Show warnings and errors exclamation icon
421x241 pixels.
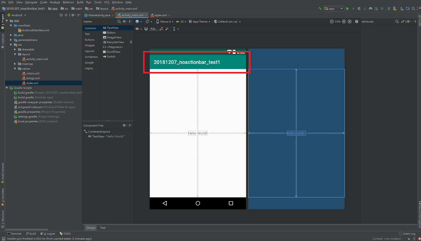[357, 22]
